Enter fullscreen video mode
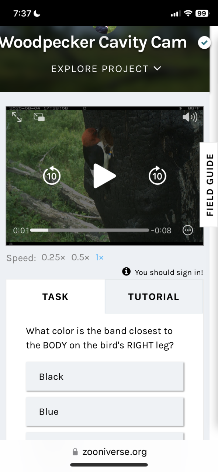 tap(17, 117)
